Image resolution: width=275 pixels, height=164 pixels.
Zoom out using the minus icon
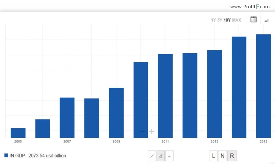tap(142, 131)
